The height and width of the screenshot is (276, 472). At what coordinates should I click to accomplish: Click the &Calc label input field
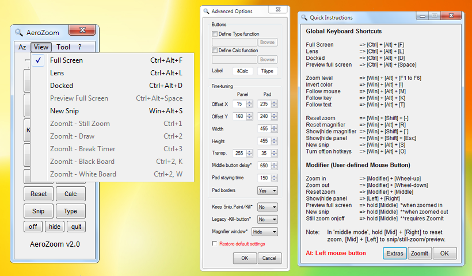tap(243, 71)
